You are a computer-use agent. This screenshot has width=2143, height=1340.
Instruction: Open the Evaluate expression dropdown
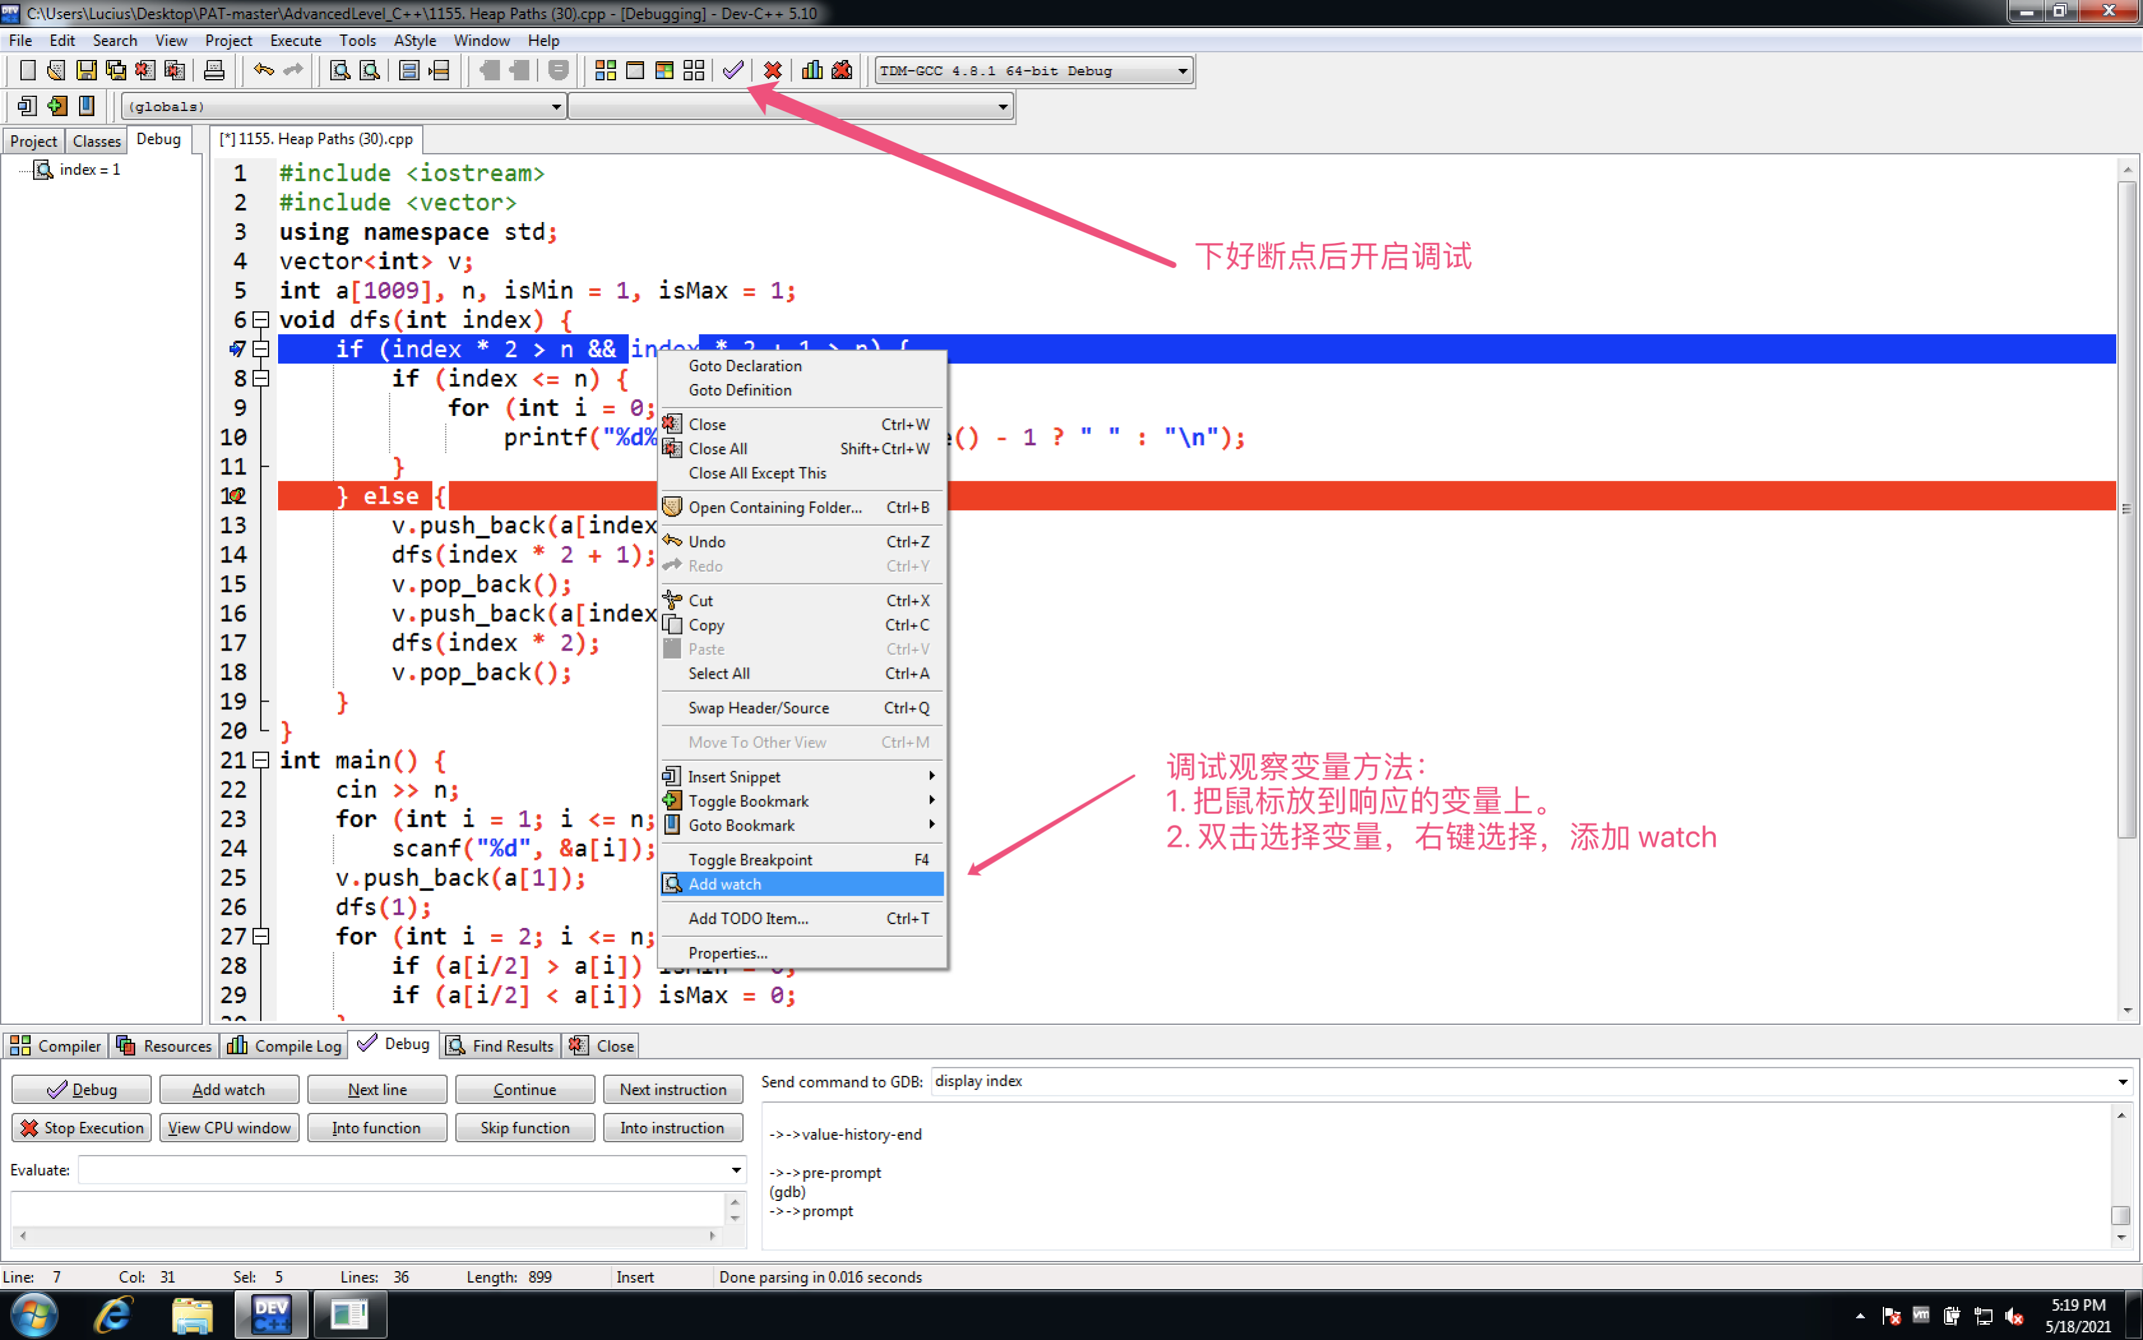[735, 1170]
